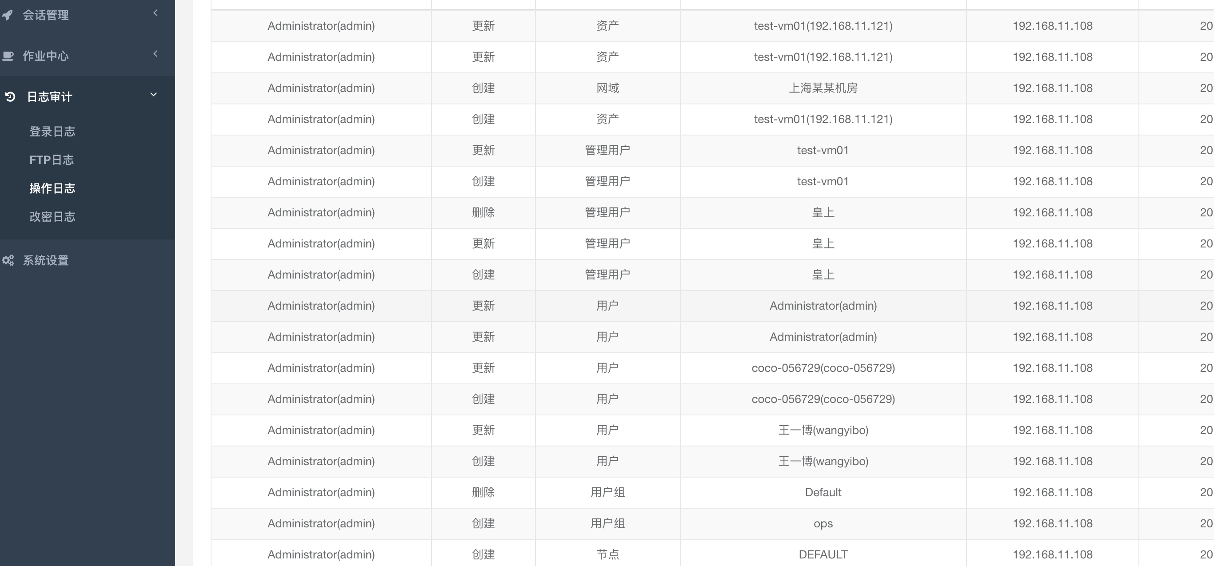Image resolution: width=1214 pixels, height=566 pixels.
Task: Open 会话管理 menu
Action: [46, 15]
